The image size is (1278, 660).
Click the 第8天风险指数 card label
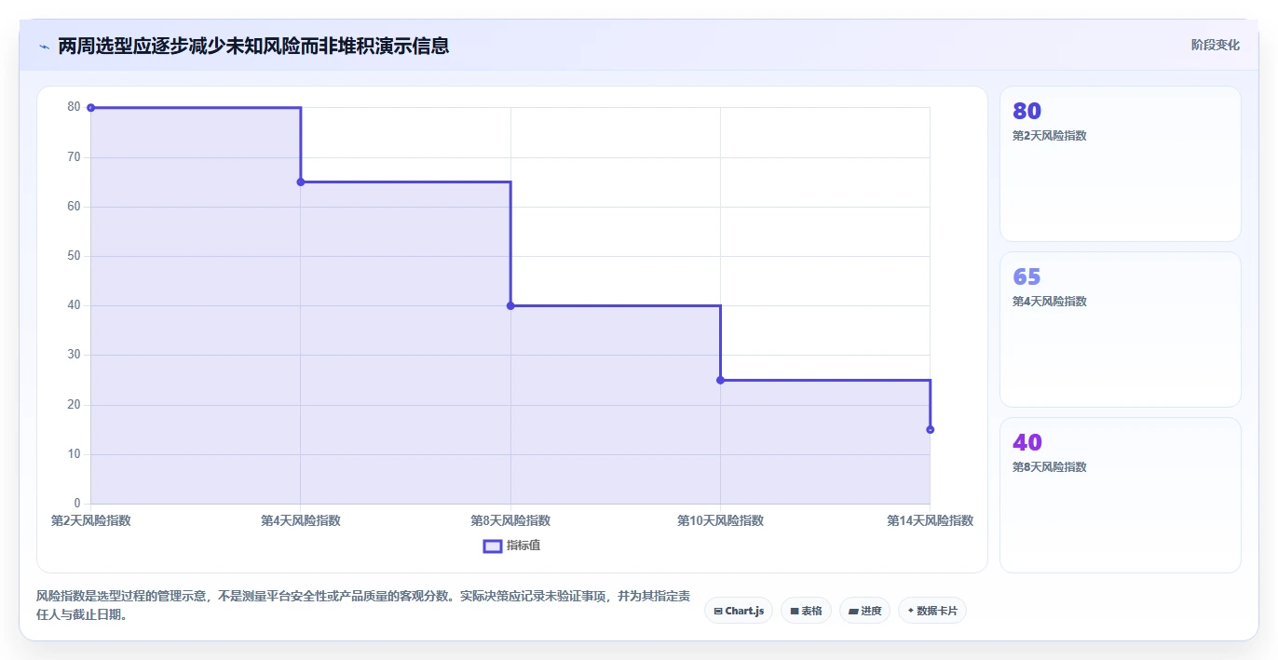(x=1049, y=467)
